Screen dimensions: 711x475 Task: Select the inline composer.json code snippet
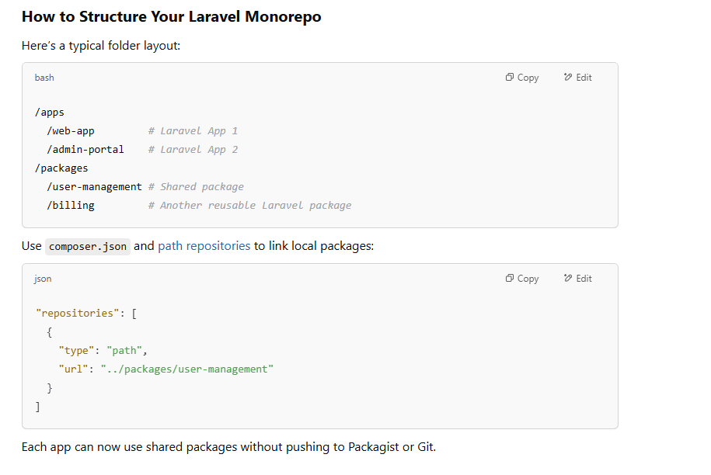(x=87, y=246)
